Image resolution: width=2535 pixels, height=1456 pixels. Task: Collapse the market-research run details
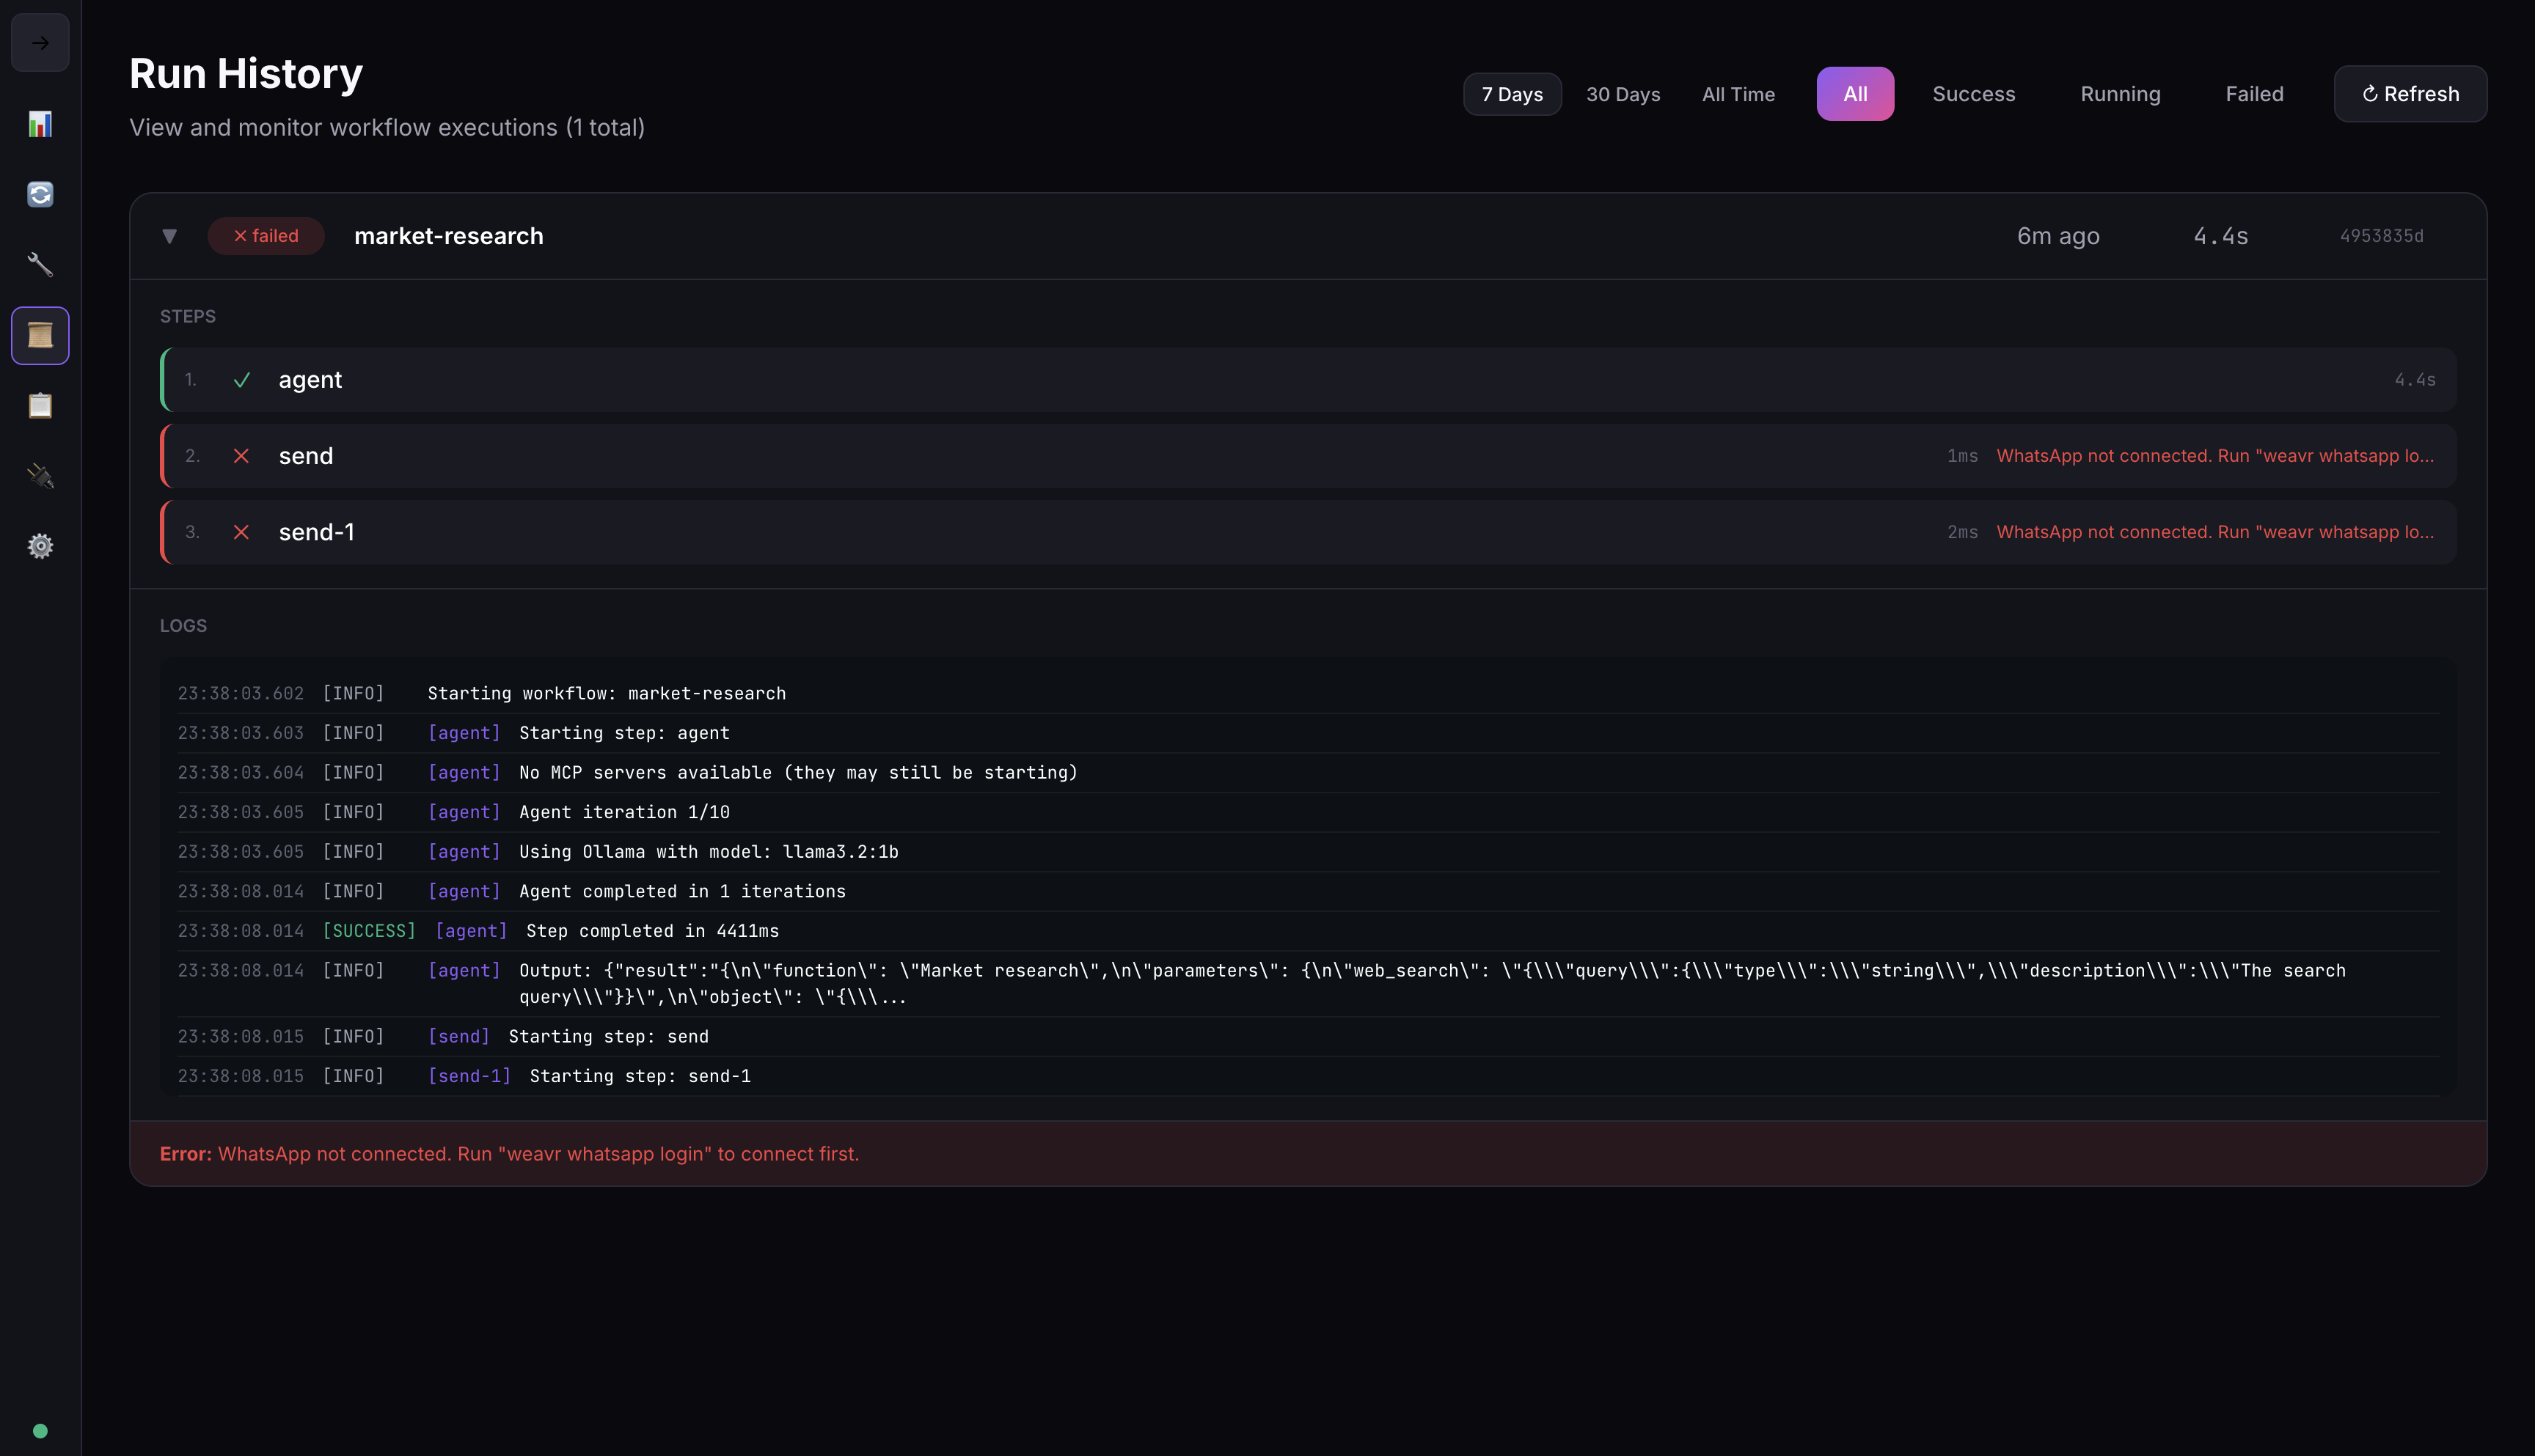click(x=170, y=236)
